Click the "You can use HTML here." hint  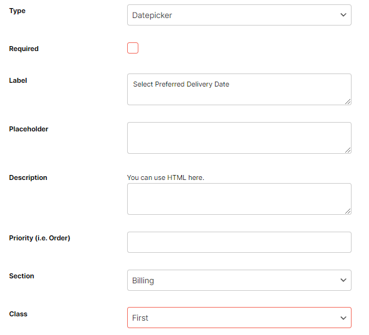pyautogui.click(x=166, y=177)
